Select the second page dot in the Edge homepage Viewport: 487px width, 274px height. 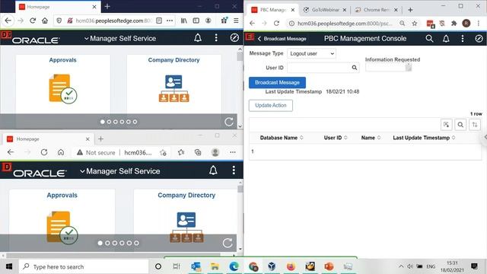point(107,243)
